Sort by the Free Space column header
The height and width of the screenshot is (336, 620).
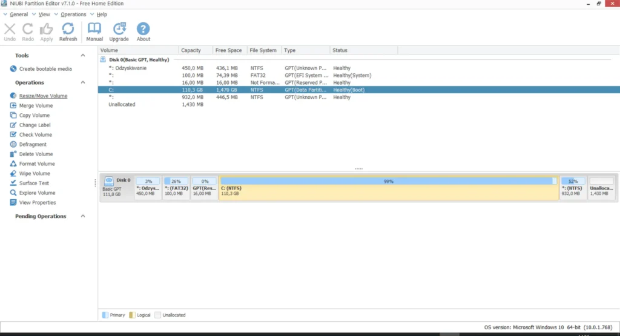(x=229, y=50)
